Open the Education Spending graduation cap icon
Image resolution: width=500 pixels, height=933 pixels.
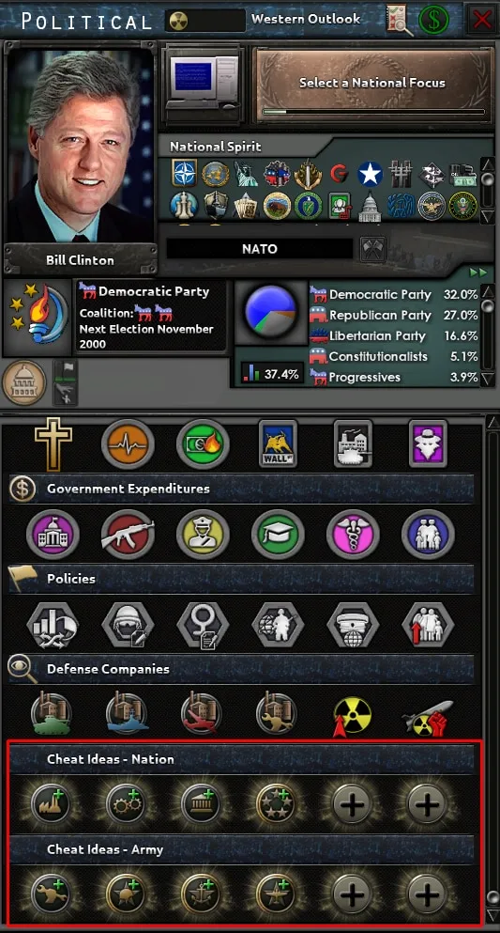[x=278, y=535]
